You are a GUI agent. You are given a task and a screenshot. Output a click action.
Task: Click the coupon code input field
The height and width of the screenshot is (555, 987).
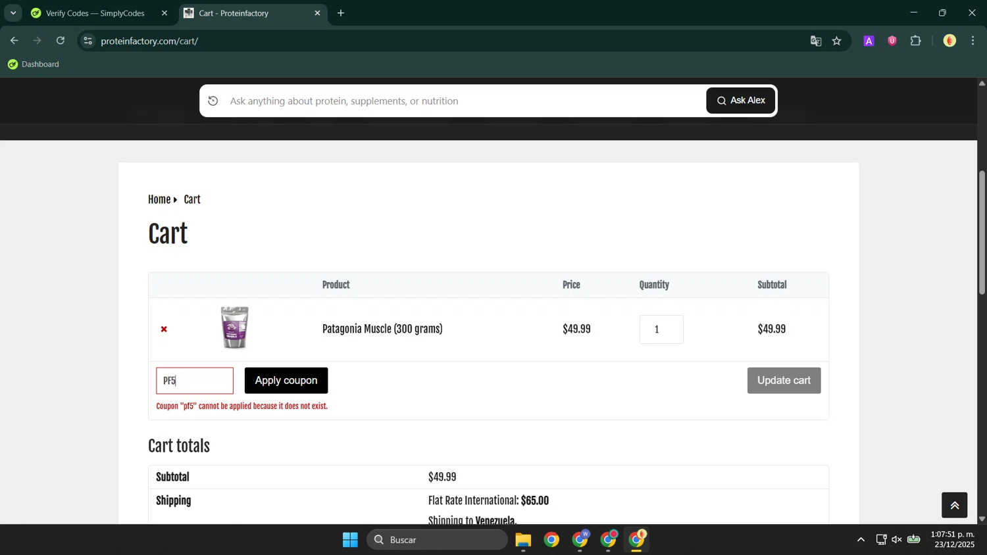195,381
